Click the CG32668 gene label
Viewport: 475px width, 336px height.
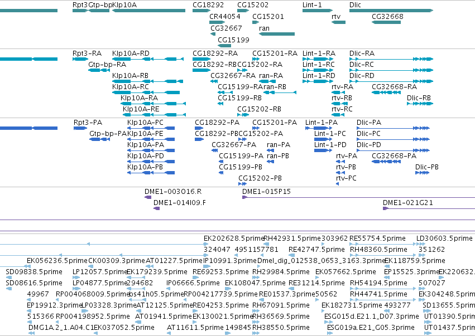point(387,16)
